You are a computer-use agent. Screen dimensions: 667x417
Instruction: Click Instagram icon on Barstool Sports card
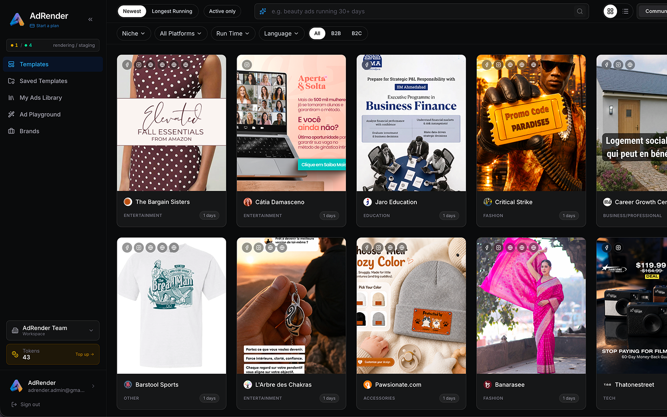(139, 248)
